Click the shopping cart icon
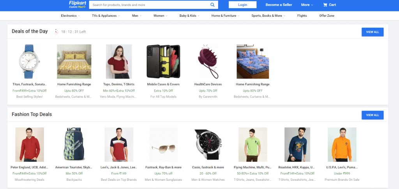The width and height of the screenshot is (399, 189). [325, 5]
